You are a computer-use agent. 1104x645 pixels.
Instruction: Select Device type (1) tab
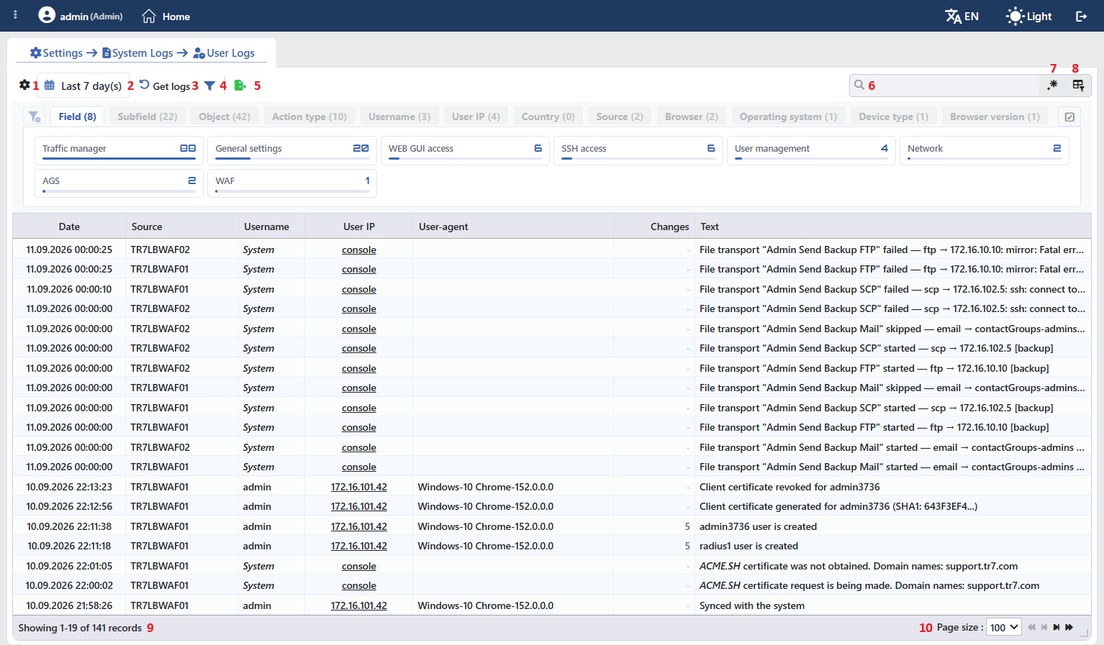[894, 116]
